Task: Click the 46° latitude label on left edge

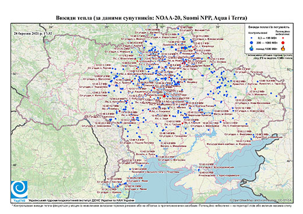Action: 15,165
